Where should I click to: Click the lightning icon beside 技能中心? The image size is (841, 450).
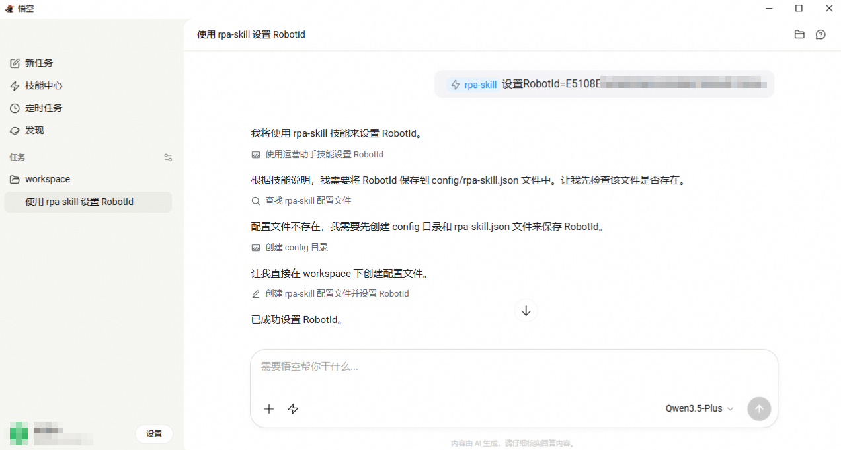15,86
